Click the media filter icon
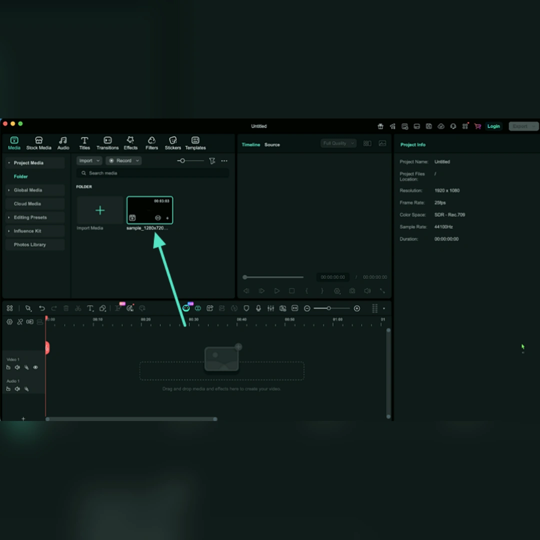This screenshot has height=540, width=540. (212, 161)
